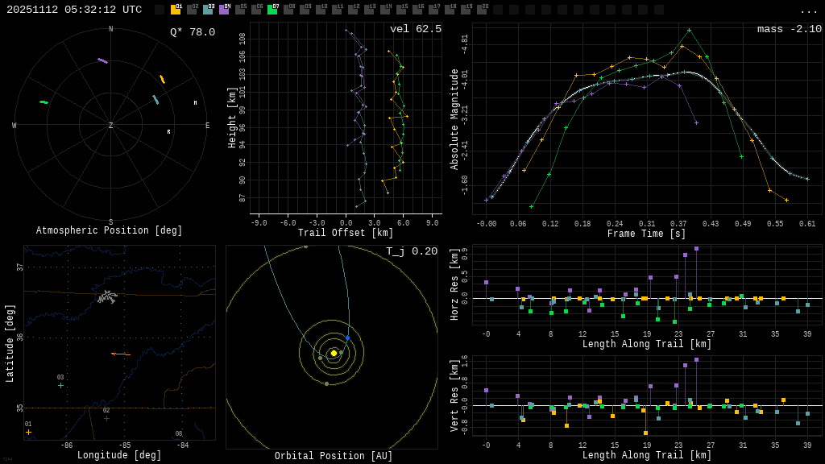Click the R radiant marker in sky plot
825x464 pixels.
pyautogui.click(x=168, y=131)
